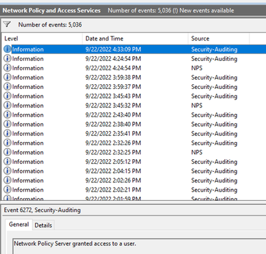Sort by Source column header
266x254 pixels.
coord(219,38)
